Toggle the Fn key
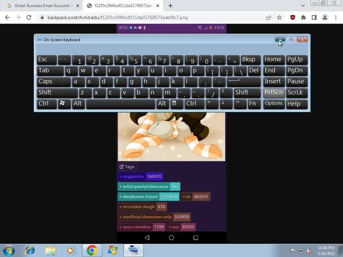This screenshot has height=257, width=343. pyautogui.click(x=255, y=104)
